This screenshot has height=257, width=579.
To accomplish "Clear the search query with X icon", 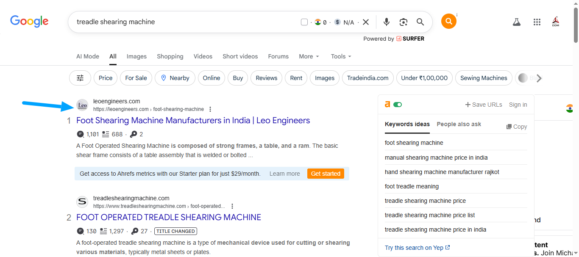I will [x=366, y=22].
